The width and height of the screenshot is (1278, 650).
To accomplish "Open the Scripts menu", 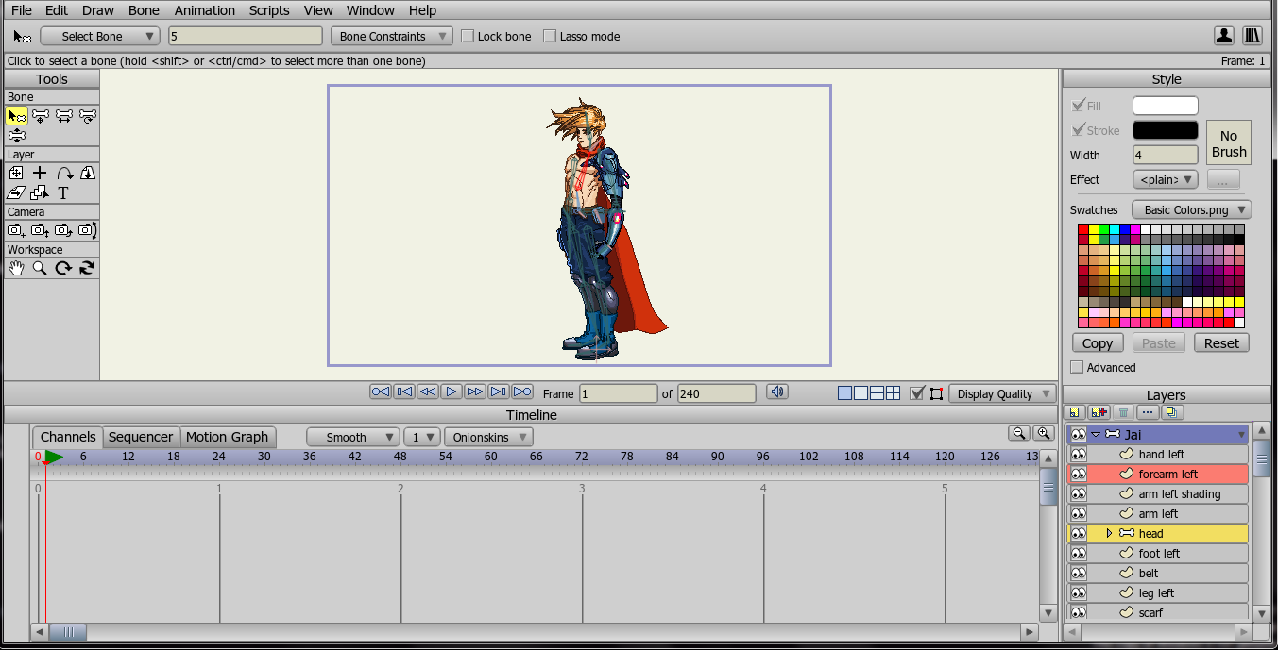I will (269, 10).
